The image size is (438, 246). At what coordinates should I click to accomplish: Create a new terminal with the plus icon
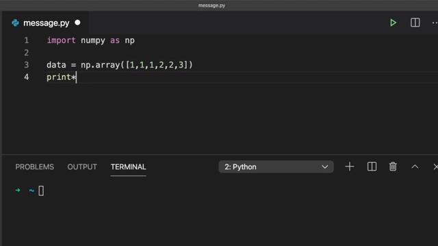350,167
